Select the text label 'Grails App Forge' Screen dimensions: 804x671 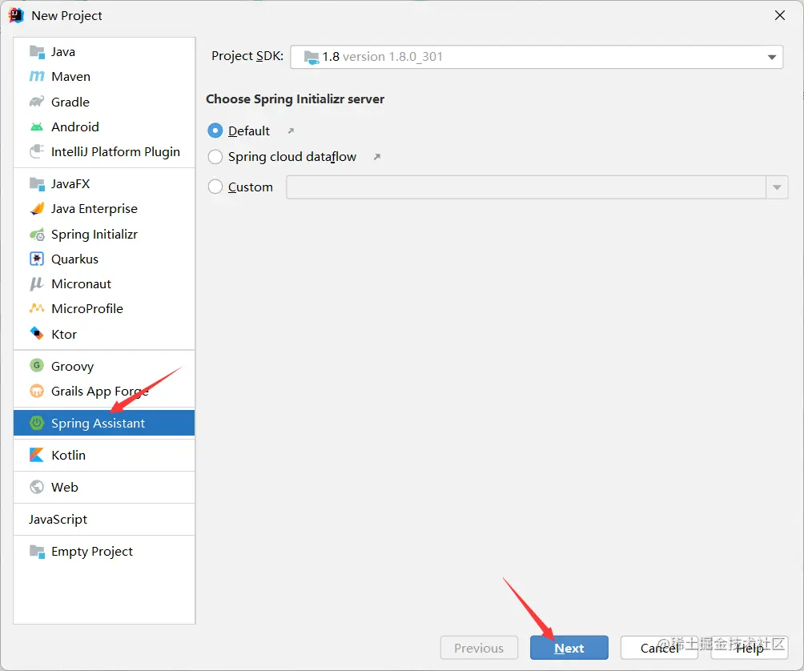click(100, 392)
